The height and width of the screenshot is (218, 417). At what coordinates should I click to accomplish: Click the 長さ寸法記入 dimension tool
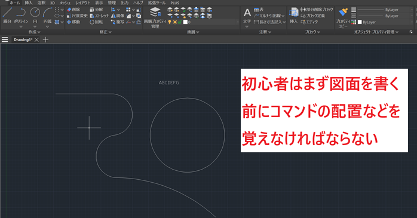[268, 22]
